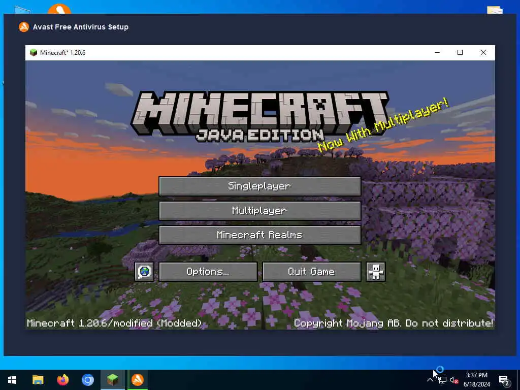
Task: Open the Multiplayer server list
Action: coord(259,211)
